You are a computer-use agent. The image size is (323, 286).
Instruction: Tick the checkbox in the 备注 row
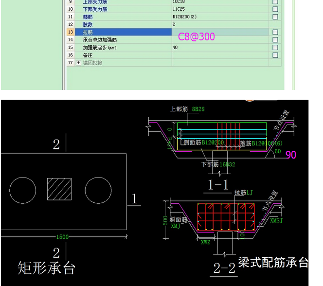(275, 55)
